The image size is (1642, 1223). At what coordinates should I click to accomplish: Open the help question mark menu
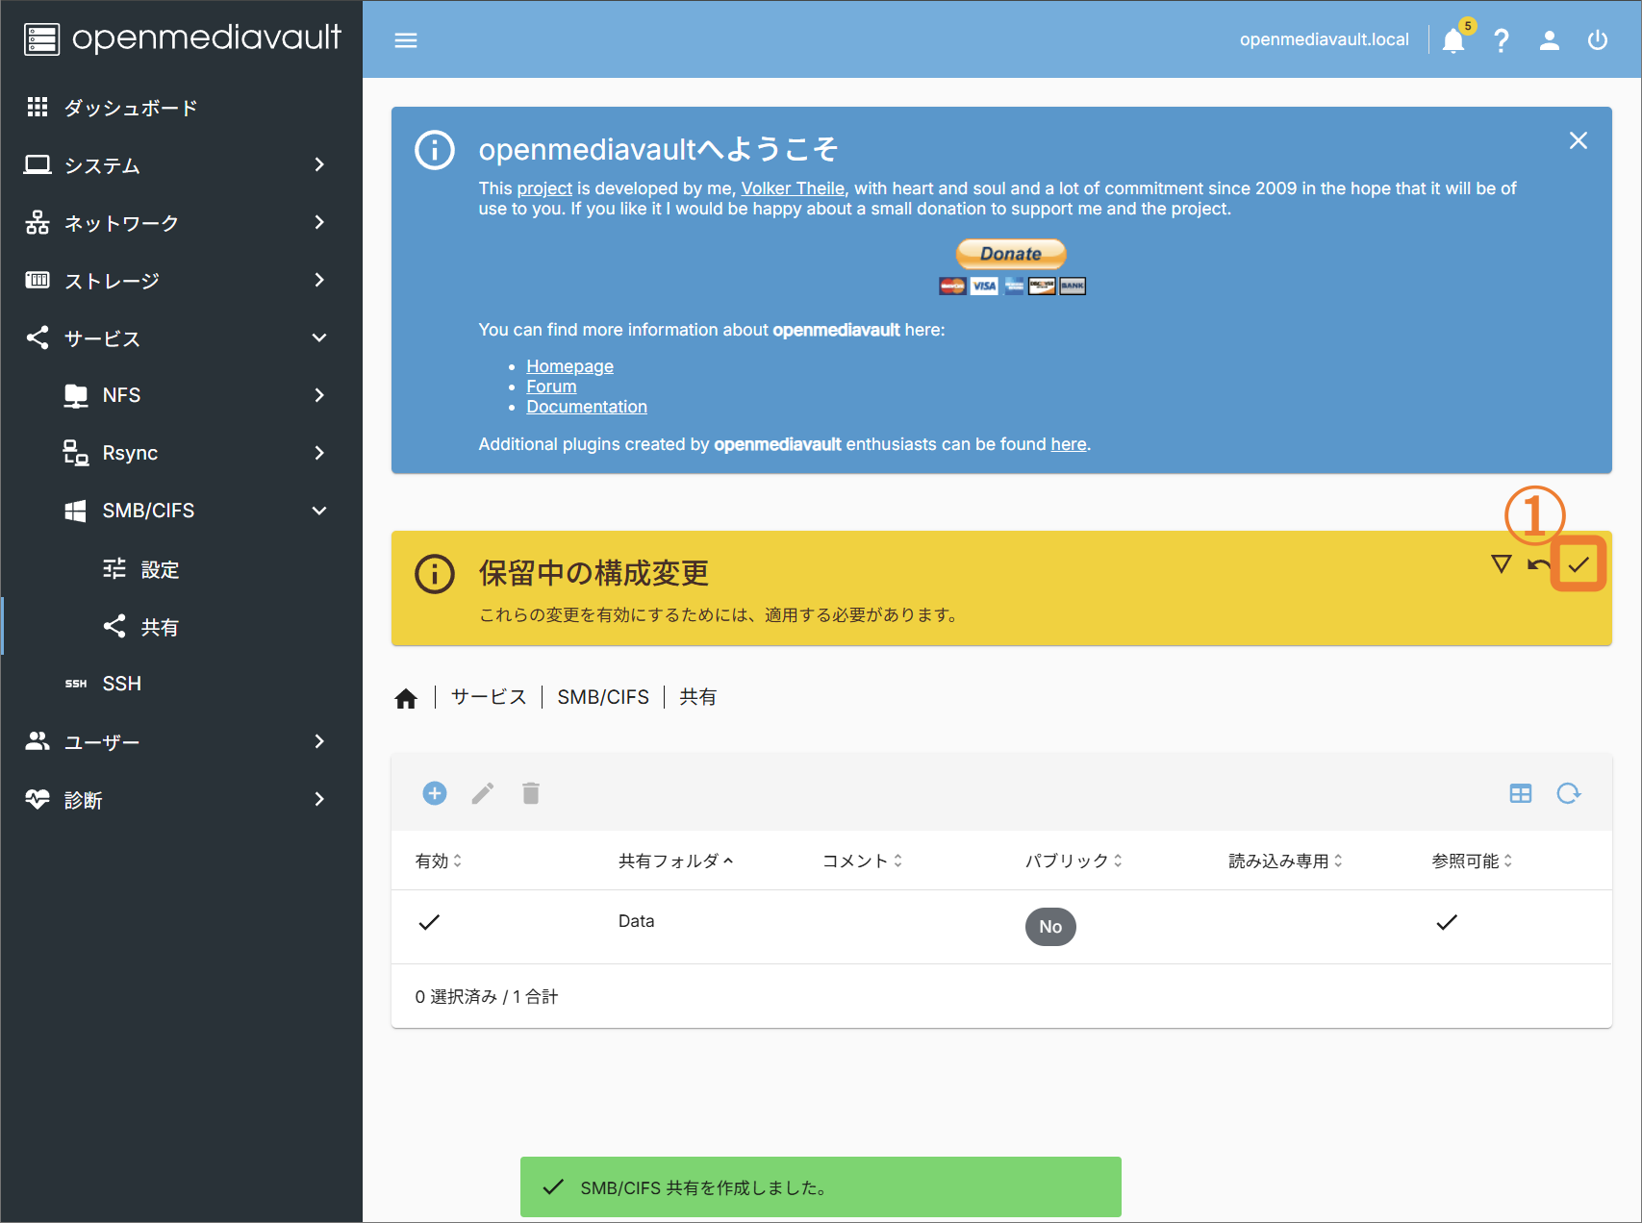point(1501,40)
